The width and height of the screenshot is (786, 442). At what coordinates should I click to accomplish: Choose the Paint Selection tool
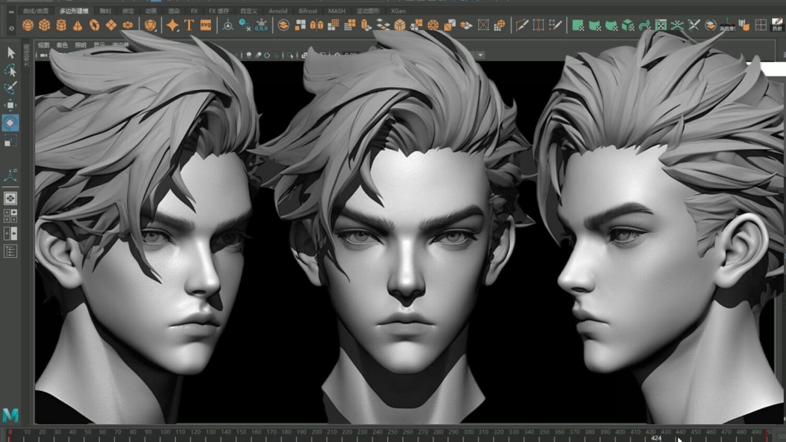pyautogui.click(x=10, y=87)
